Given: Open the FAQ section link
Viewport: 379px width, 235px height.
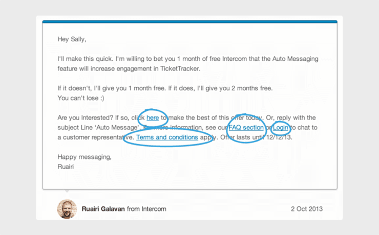Looking at the screenshot, I should tap(246, 128).
